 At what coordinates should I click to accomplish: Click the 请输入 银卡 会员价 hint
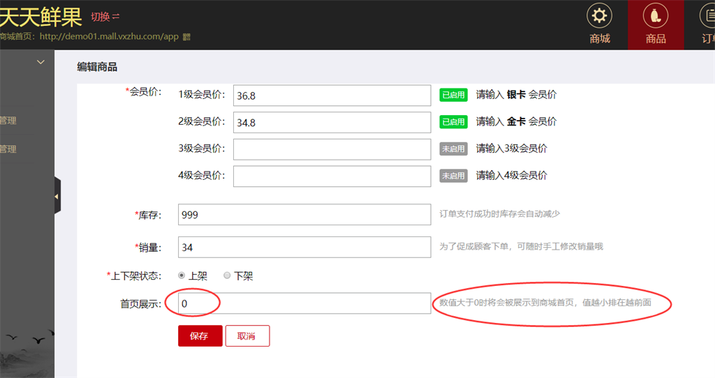516,95
